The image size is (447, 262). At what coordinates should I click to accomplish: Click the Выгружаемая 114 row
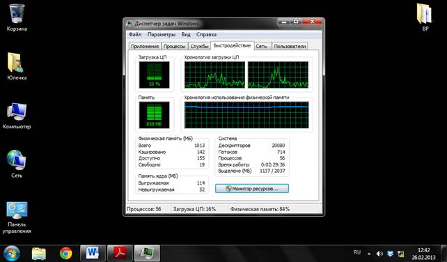[171, 183]
